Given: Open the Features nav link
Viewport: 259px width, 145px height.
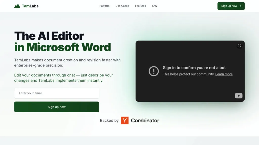Looking at the screenshot, I should [x=140, y=6].
